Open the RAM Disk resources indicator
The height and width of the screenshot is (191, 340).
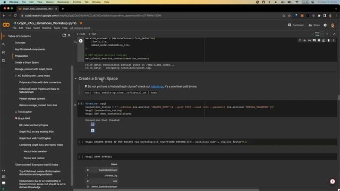click(x=317, y=34)
